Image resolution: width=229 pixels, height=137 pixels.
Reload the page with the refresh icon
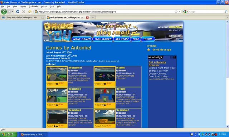tap(18, 12)
